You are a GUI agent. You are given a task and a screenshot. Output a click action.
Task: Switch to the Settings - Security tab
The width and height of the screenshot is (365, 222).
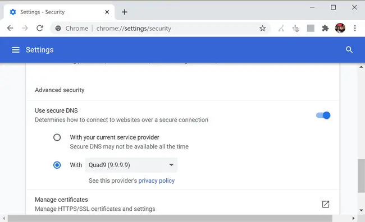click(x=60, y=12)
